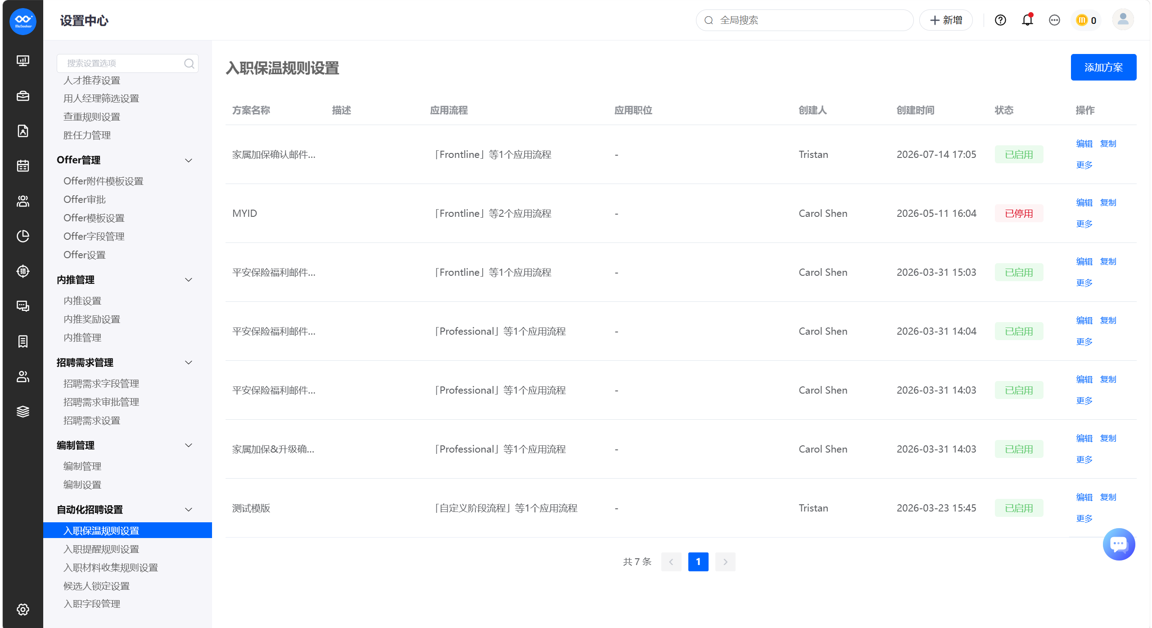
Task: Open 更多 menu for the MYID row
Action: pos(1084,224)
